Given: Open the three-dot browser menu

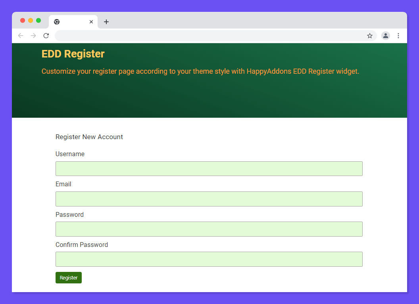Looking at the screenshot, I should [398, 36].
